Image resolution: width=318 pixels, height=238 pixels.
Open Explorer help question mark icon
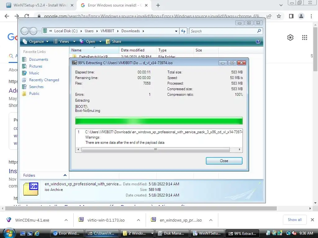click(258, 42)
